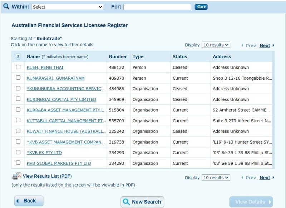Open KURRABA ASSET MANAGEMENT licensee link
The width and height of the screenshot is (286, 208).
[x=66, y=110]
